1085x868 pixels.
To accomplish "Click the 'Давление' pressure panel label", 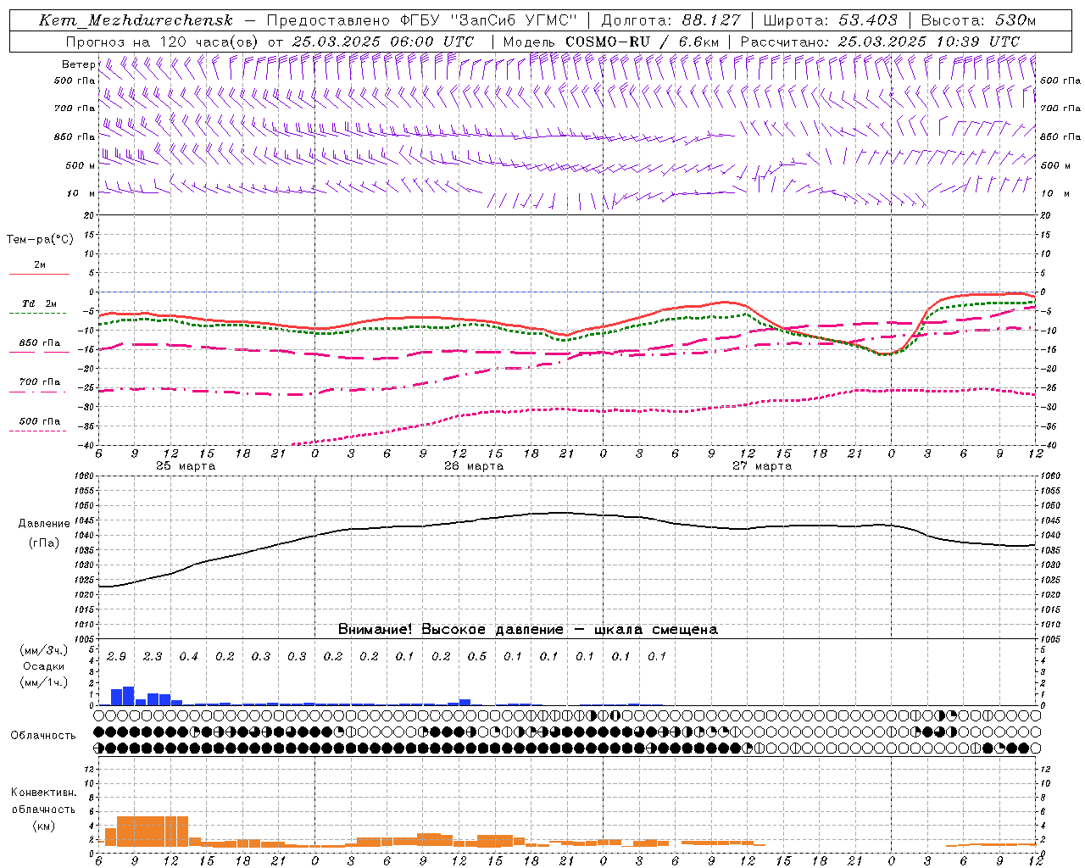I will coord(44,523).
